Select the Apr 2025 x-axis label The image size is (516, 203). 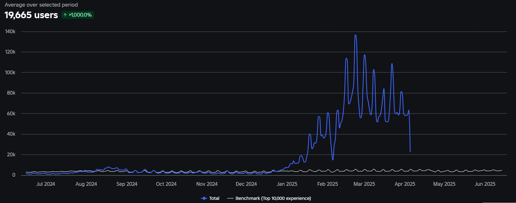pyautogui.click(x=405, y=184)
